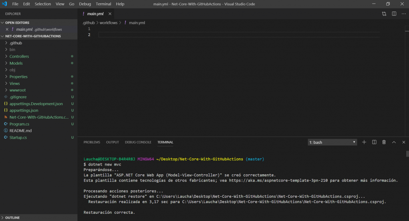The width and height of the screenshot is (409, 221).
Task: Expand the obj folder
Action: (6, 70)
